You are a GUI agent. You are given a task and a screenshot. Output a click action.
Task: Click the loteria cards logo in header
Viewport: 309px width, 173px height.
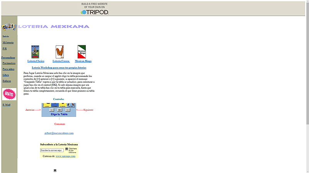9,27
